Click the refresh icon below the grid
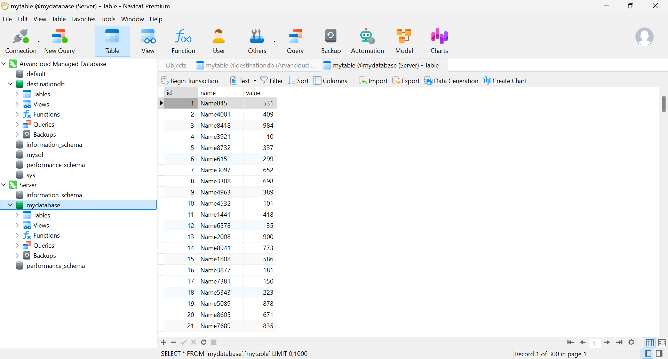 pyautogui.click(x=204, y=342)
